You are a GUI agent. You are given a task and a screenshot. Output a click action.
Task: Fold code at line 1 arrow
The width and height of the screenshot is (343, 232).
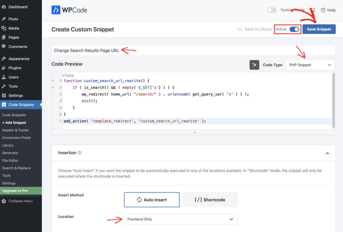53,81
